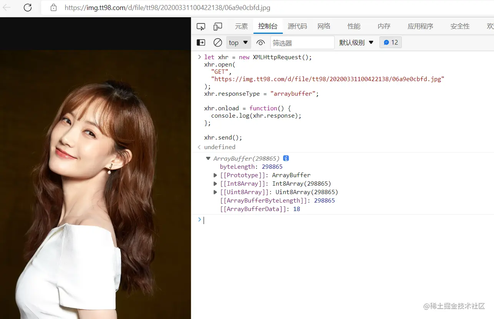
Task: Click the 筛选器 filter input
Action: click(x=302, y=43)
